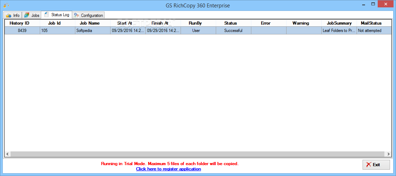Click the empty Warning cell of job 105
396x176 pixels.
(x=304, y=31)
